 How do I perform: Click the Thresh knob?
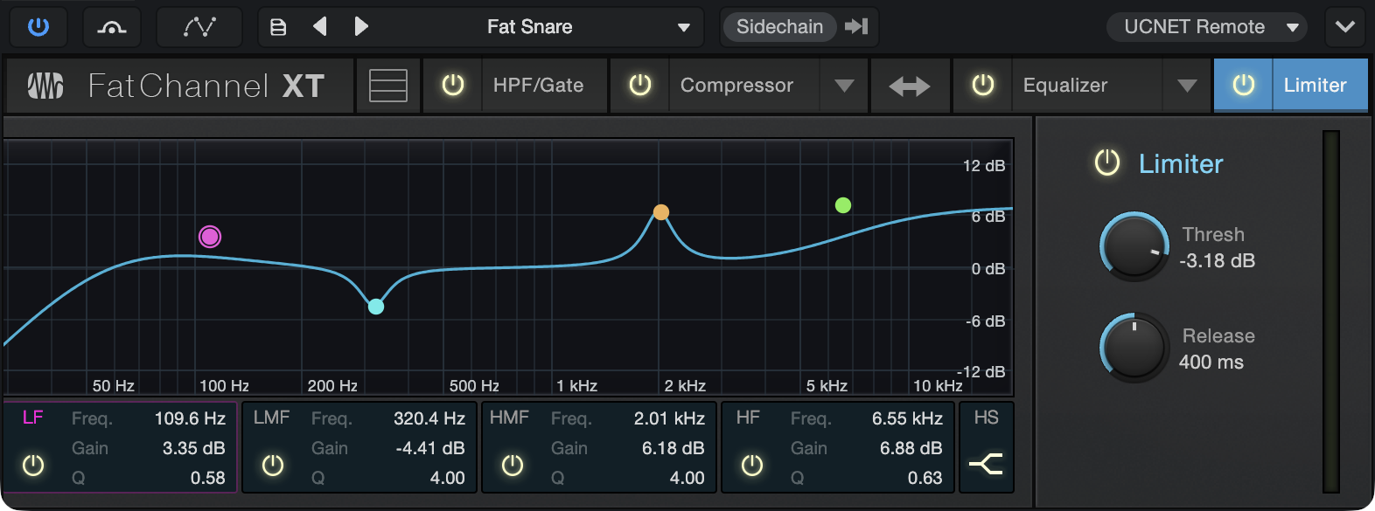click(x=1134, y=246)
